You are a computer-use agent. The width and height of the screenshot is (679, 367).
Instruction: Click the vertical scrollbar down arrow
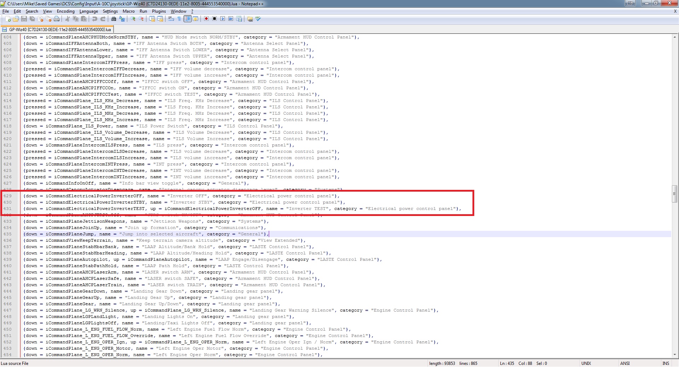(675, 355)
